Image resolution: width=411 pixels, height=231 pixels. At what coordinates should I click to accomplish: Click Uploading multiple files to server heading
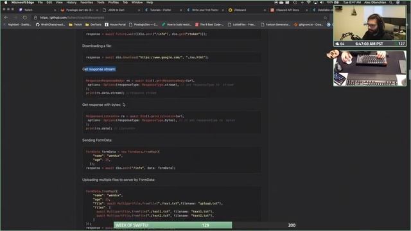pyautogui.click(x=118, y=180)
